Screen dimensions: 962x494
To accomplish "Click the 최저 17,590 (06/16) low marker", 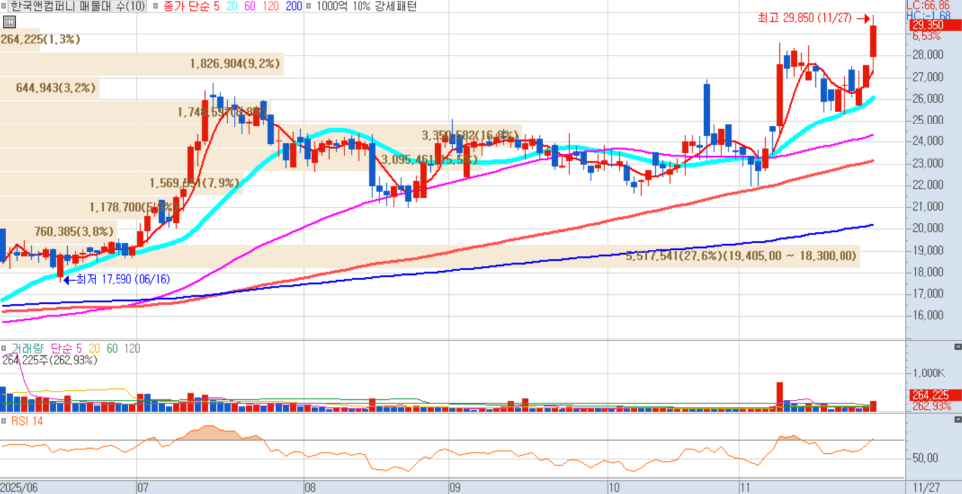I will tap(116, 279).
